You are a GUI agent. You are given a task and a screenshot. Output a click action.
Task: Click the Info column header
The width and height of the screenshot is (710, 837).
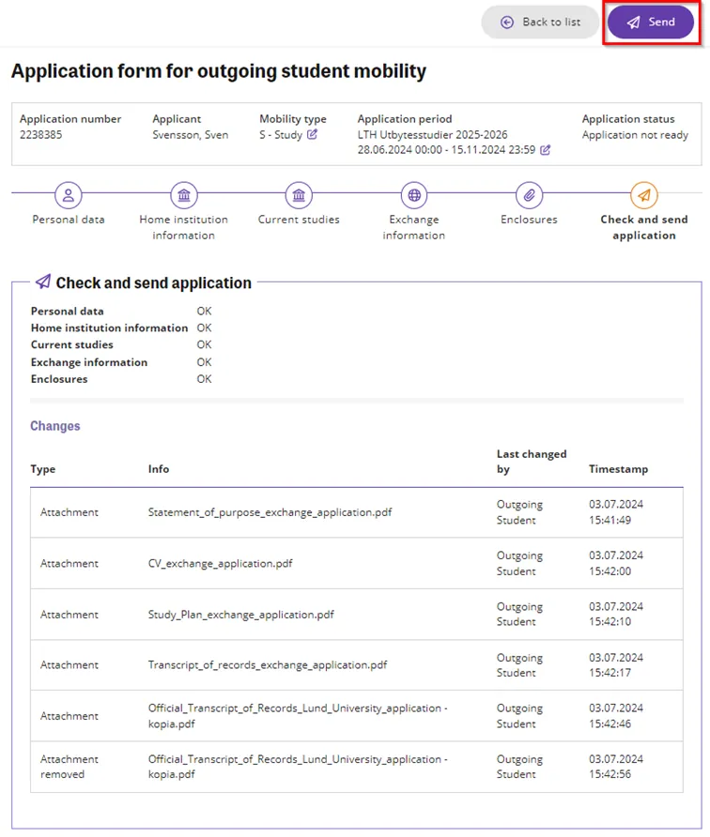coord(159,469)
